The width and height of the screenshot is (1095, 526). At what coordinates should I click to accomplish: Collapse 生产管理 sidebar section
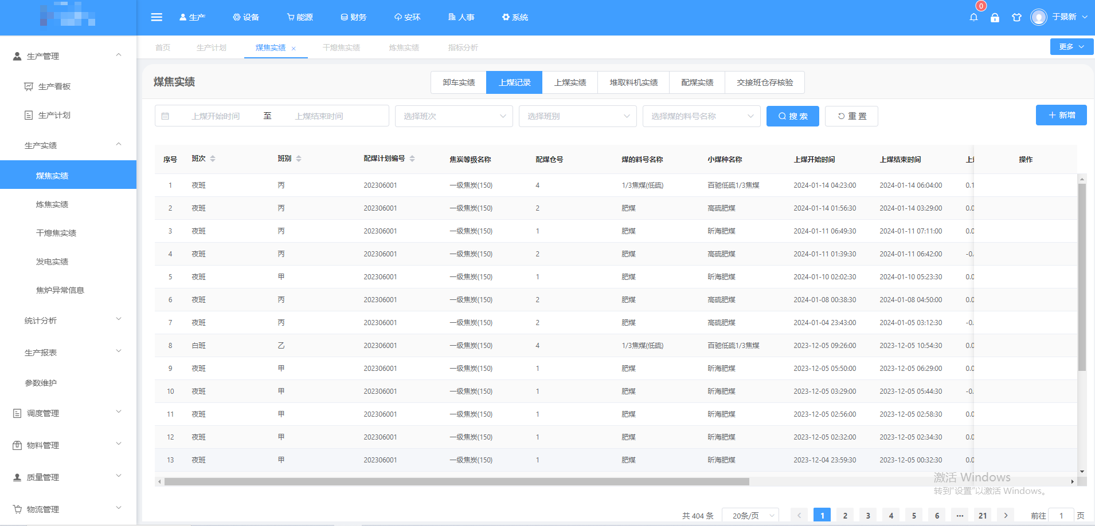click(x=68, y=56)
